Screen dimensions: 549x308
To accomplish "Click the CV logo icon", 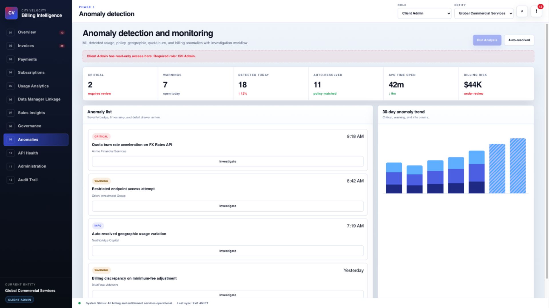I will pyautogui.click(x=11, y=13).
